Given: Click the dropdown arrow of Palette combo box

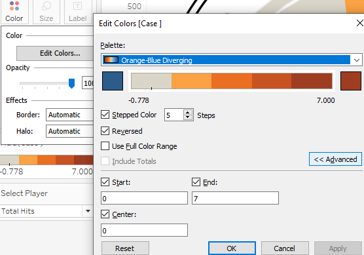Looking at the screenshot, I should 357,60.
